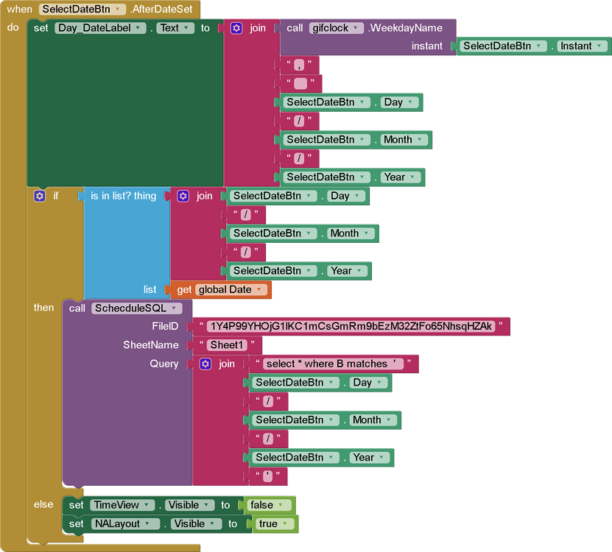Click the AfterDateSet event block label
Screen dimensions: 612x552
coord(162,9)
